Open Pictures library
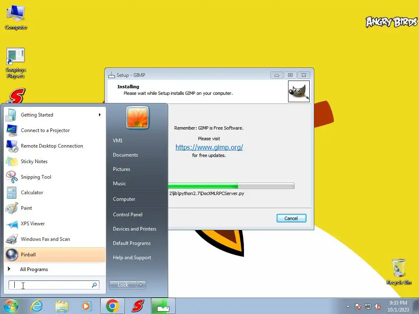This screenshot has height=314, width=419. pyautogui.click(x=121, y=169)
